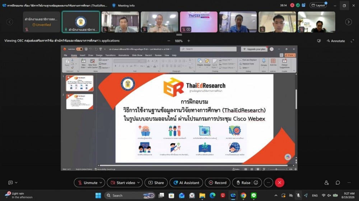Click Find and Replace in ribbon
The height and width of the screenshot is (201, 359).
248,60
